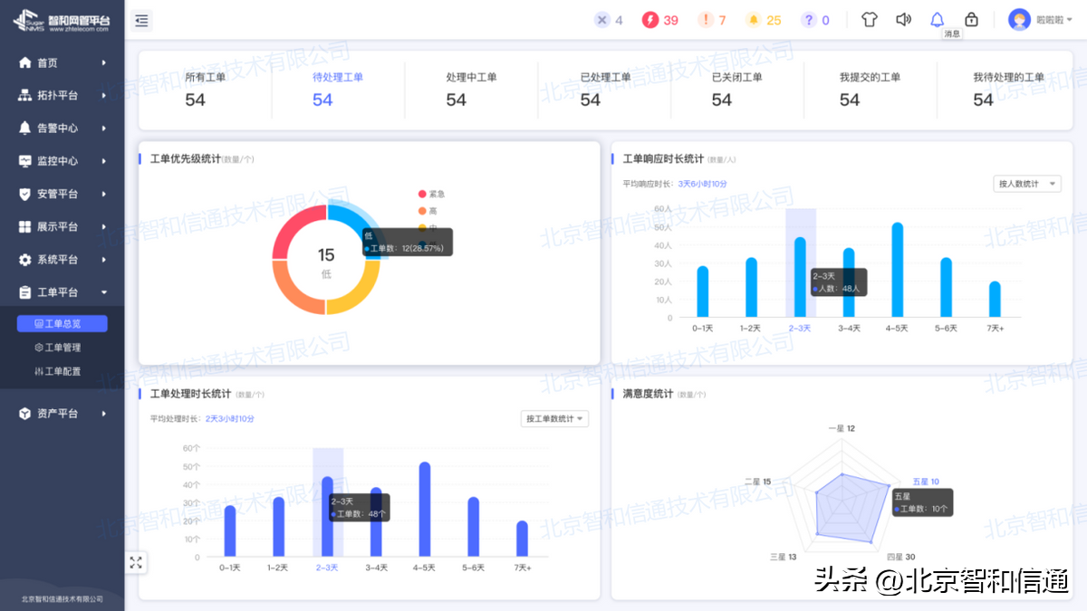Open the 安管平台 security shield icon
This screenshot has width=1087, height=611.
pos(25,194)
